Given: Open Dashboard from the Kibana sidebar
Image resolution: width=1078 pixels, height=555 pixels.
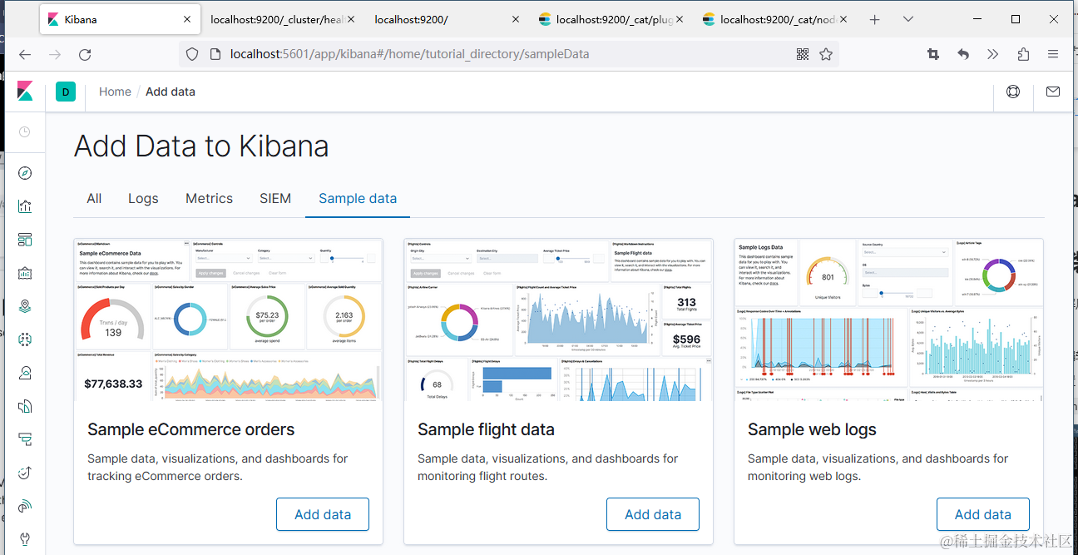Looking at the screenshot, I should [x=25, y=240].
